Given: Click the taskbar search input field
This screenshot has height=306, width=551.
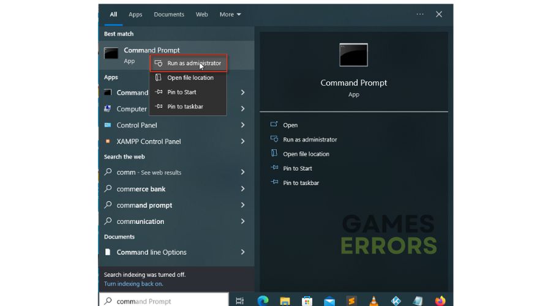Looking at the screenshot, I should 163,300.
